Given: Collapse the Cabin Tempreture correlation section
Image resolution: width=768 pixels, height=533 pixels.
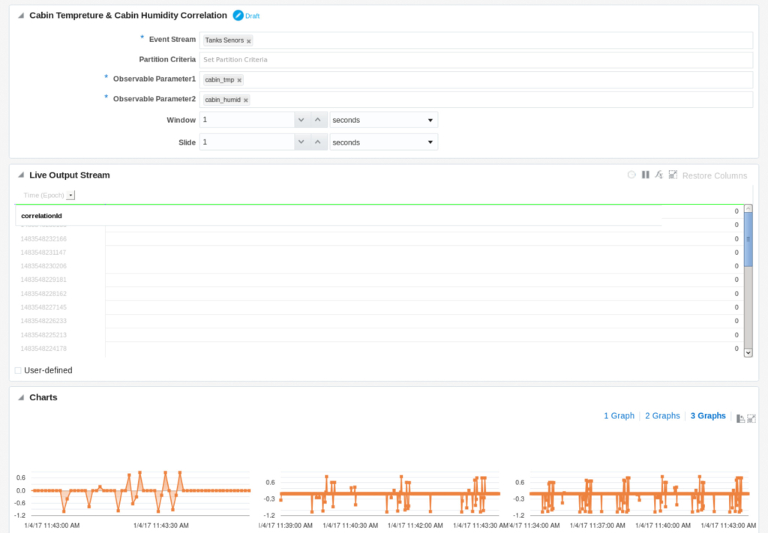Looking at the screenshot, I should 21,16.
